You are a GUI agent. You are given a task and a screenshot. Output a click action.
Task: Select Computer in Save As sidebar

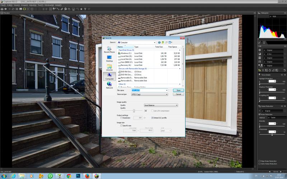tap(109, 76)
